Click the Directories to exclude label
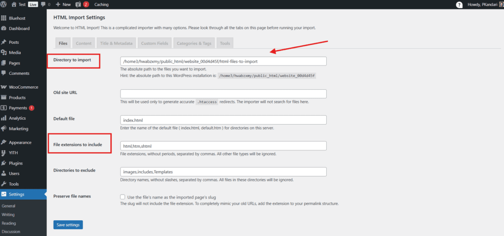Viewport: 504px width, 236px height. tap(74, 170)
